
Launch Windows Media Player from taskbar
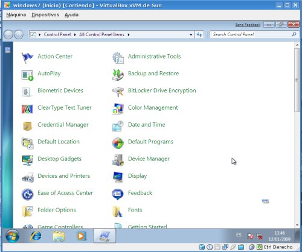[x=82, y=236]
